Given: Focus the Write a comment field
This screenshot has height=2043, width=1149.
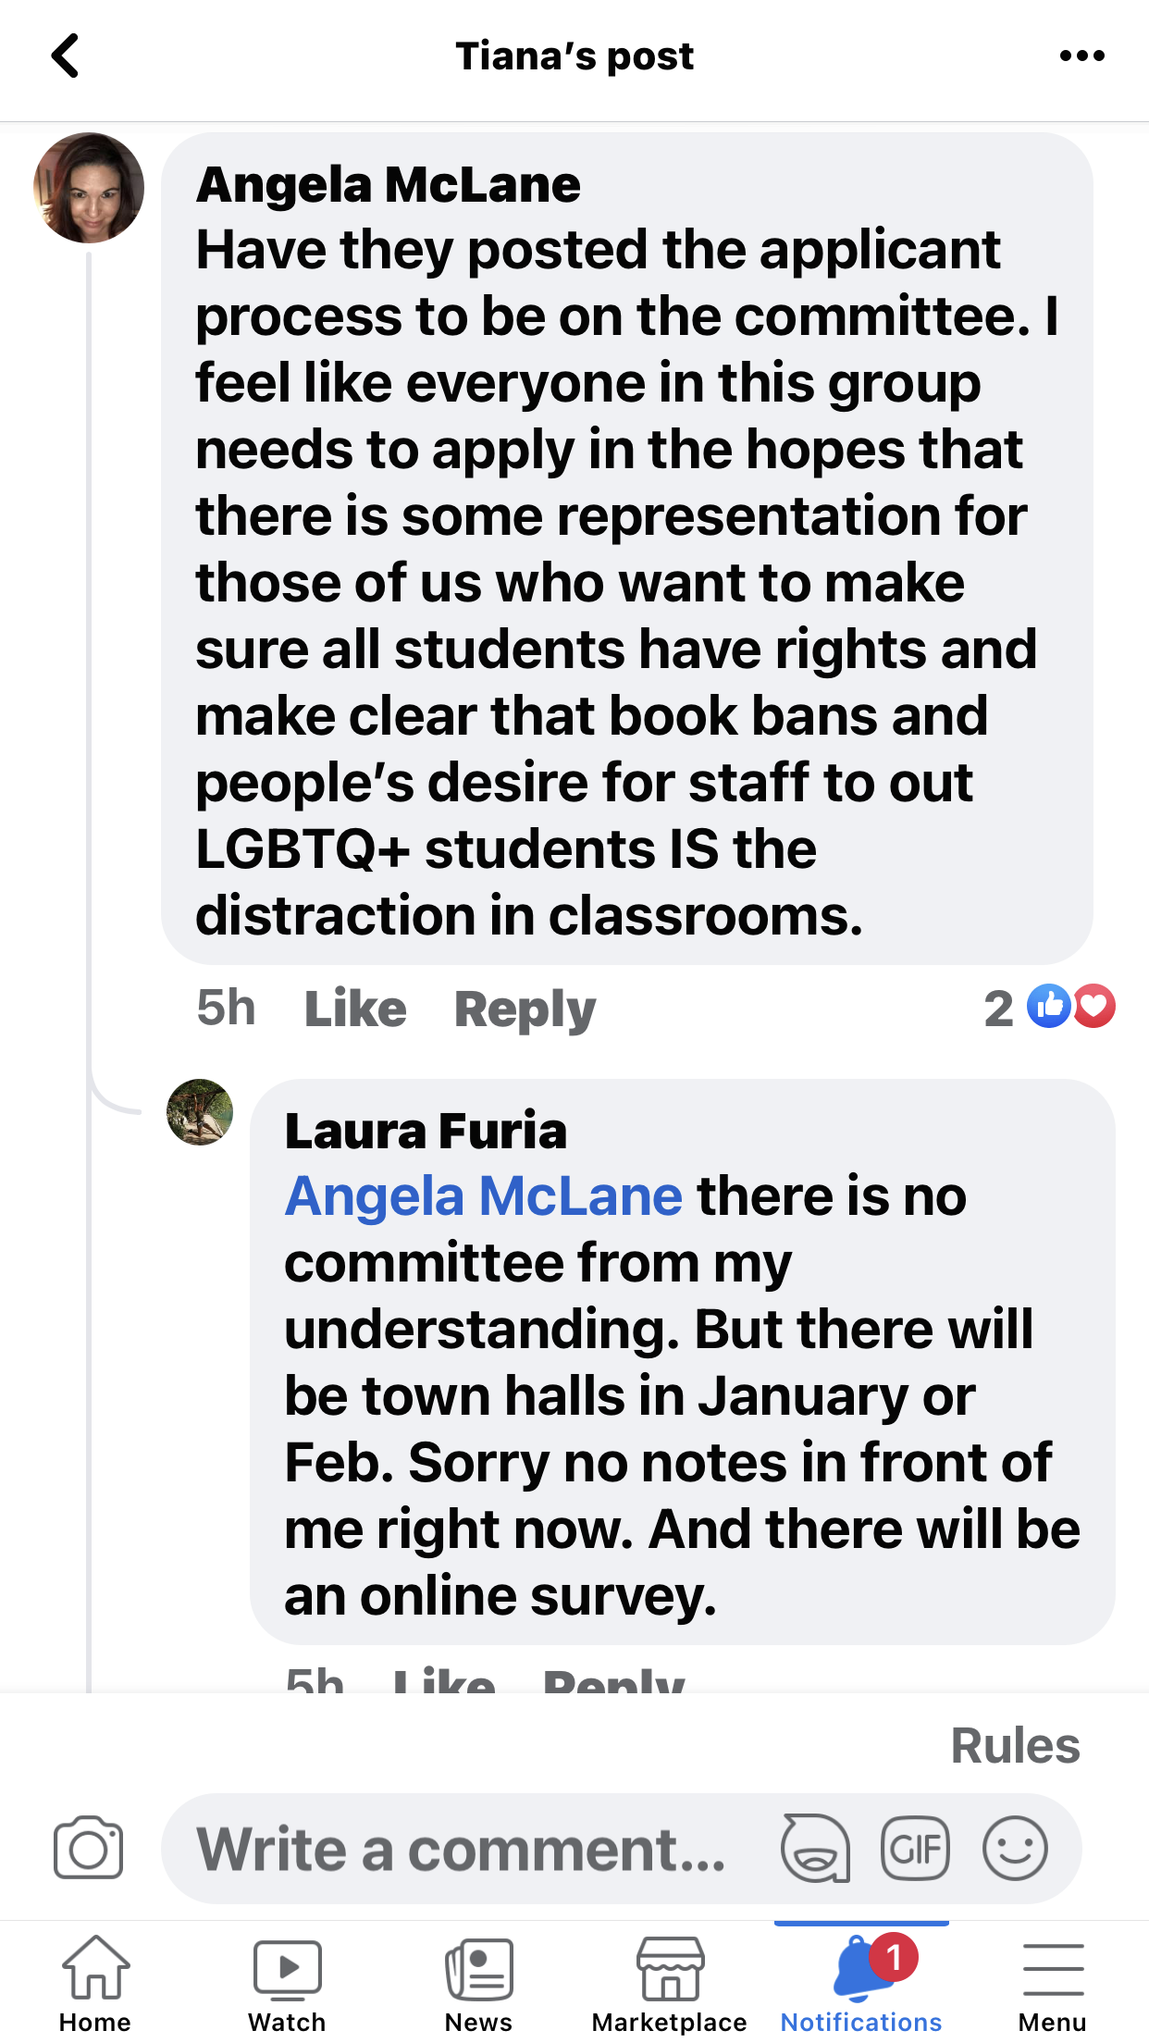Looking at the screenshot, I should 463,1849.
